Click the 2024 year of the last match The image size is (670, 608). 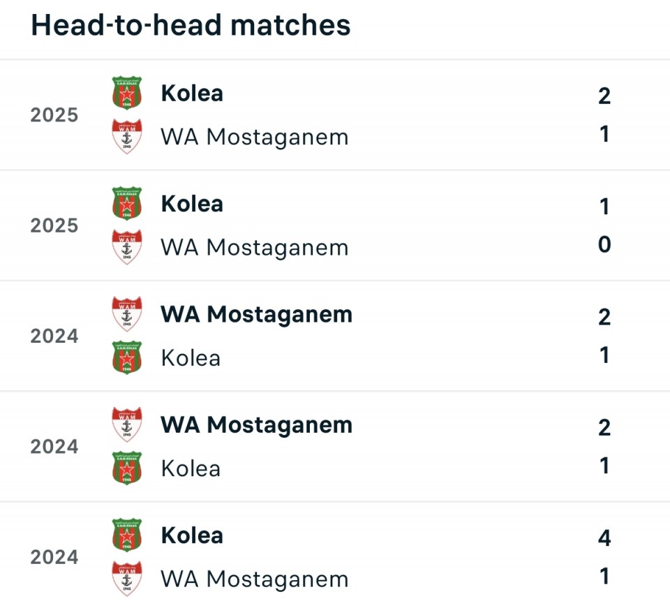tap(54, 558)
